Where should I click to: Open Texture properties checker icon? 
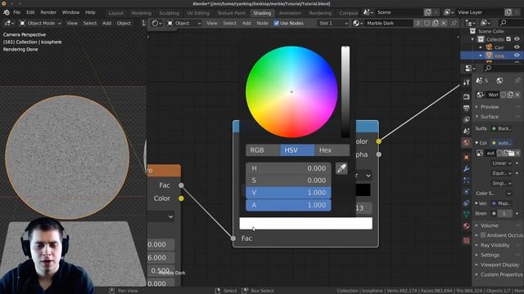pyautogui.click(x=466, y=240)
